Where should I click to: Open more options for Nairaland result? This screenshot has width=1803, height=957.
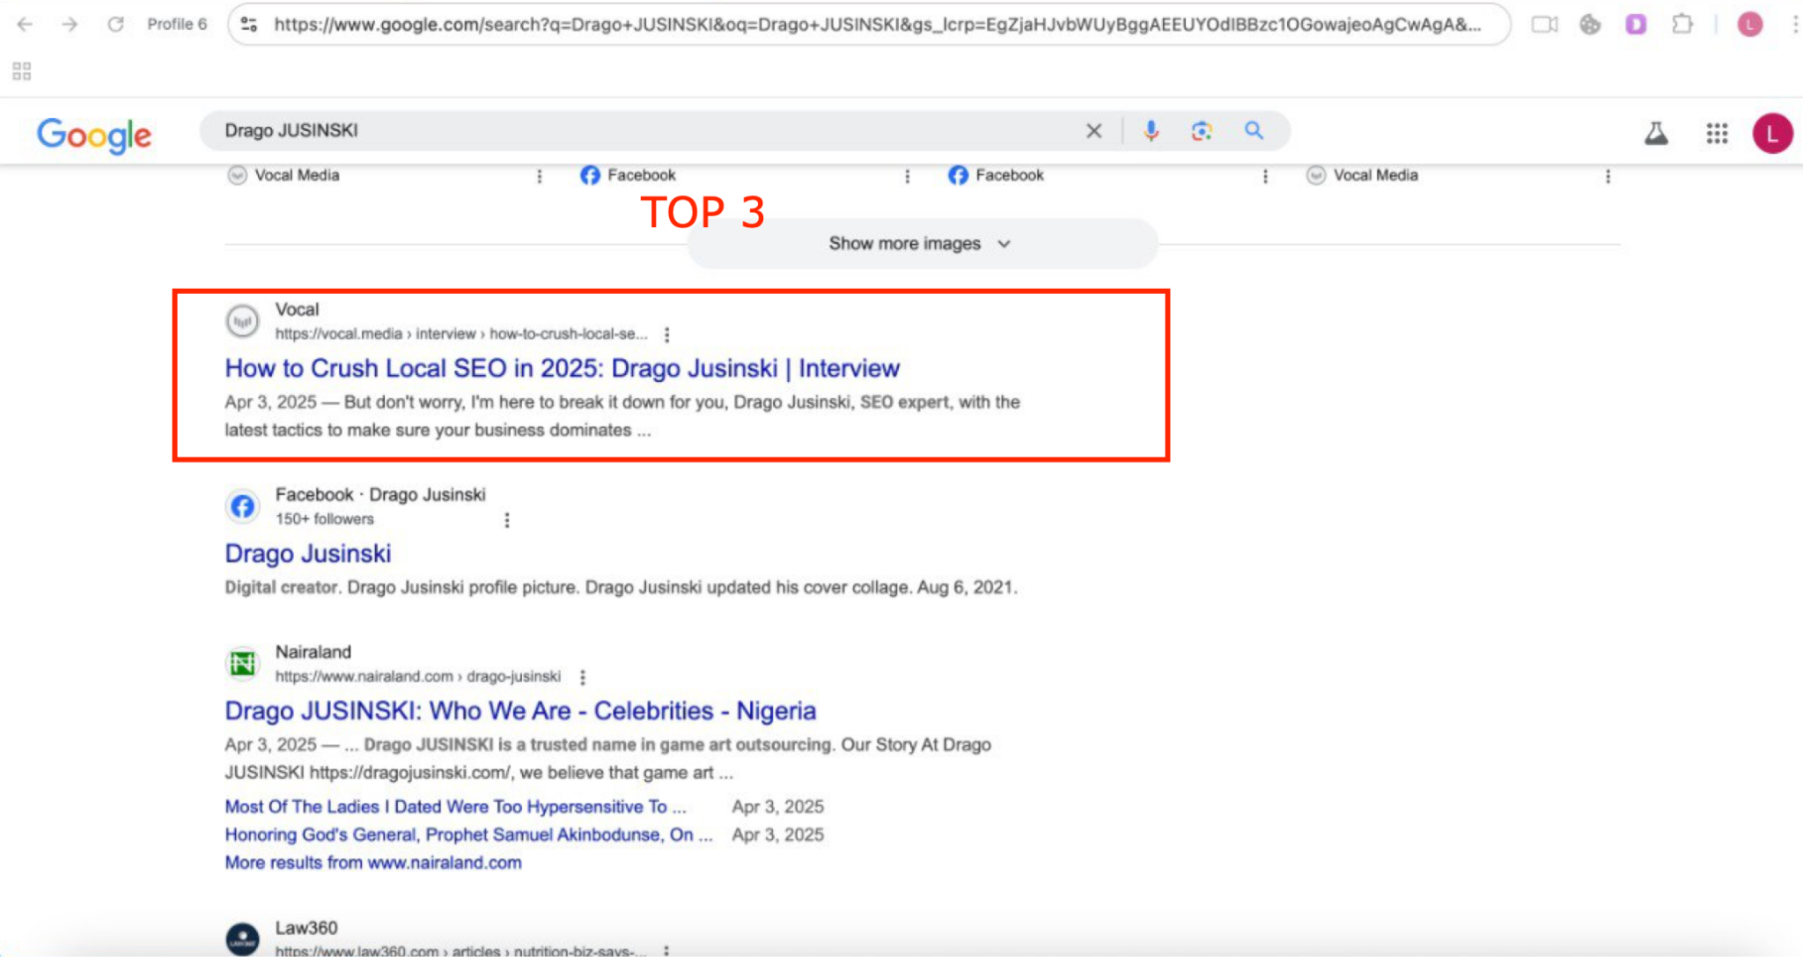pos(582,677)
